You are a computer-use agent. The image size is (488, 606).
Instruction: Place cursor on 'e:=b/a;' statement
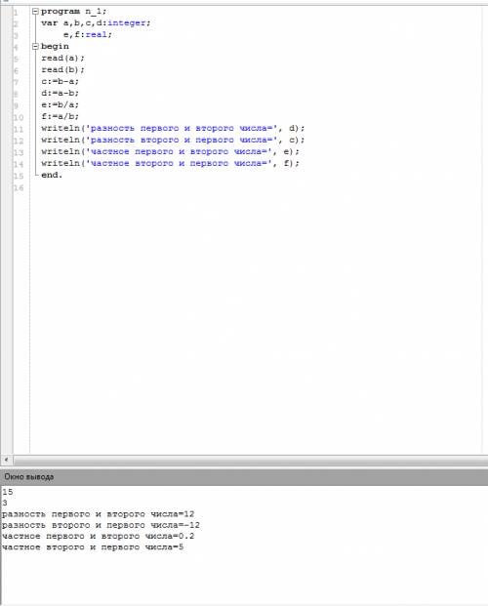[x=60, y=104]
